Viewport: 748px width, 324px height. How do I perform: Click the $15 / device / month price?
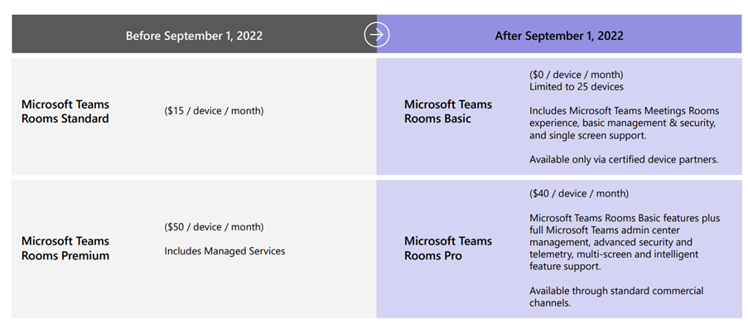[214, 111]
